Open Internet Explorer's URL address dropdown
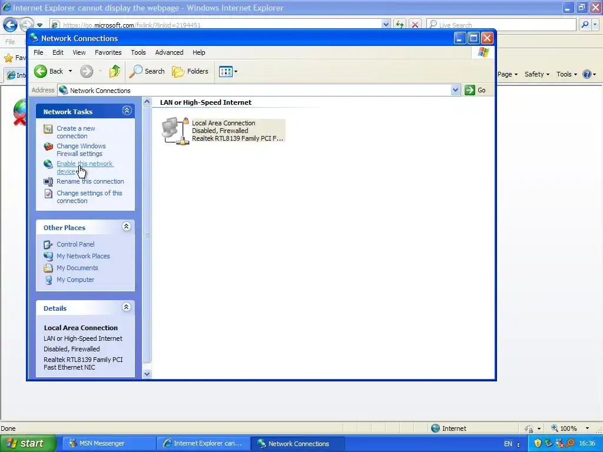Screen dimensions: 603x452 click(386, 25)
